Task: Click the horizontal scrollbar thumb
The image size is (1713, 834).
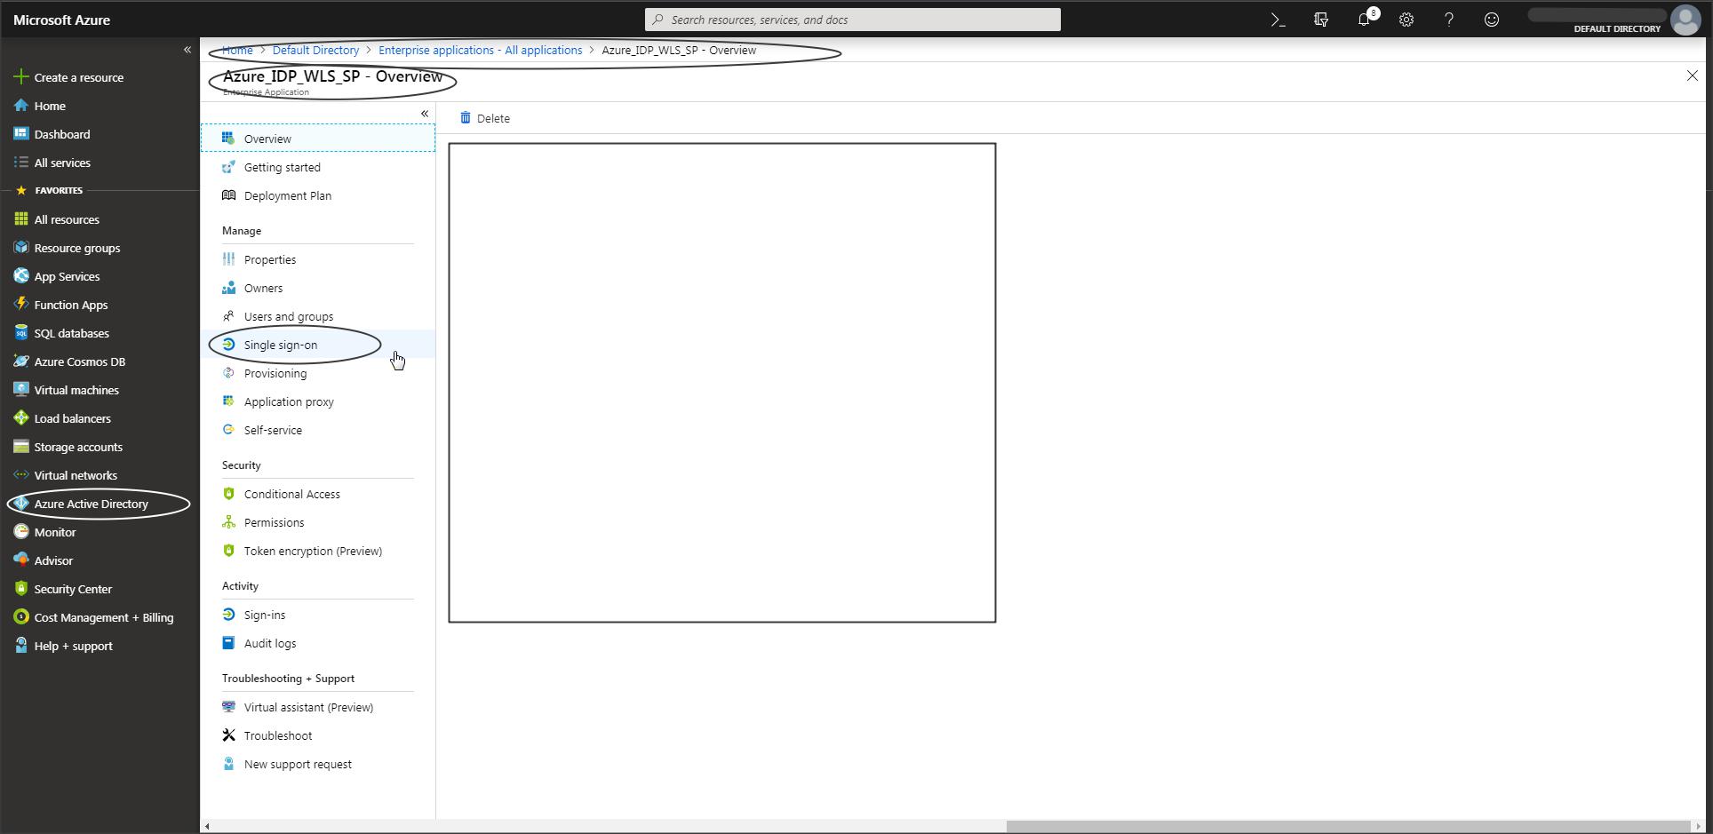Action: tap(1348, 826)
